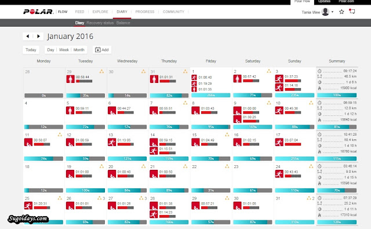Click summary total 16780 kcal

(x=348, y=151)
